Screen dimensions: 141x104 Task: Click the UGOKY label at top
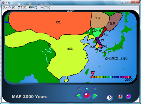click(70, 11)
